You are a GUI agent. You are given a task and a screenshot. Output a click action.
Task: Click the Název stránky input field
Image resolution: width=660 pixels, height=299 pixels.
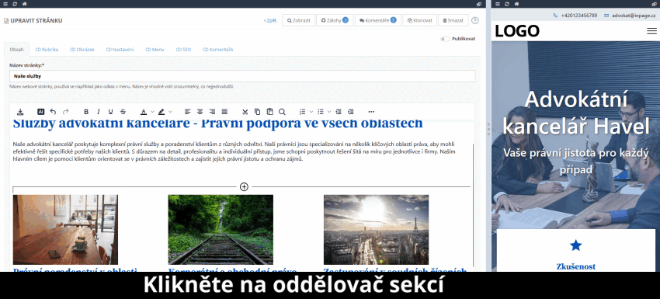click(x=242, y=76)
